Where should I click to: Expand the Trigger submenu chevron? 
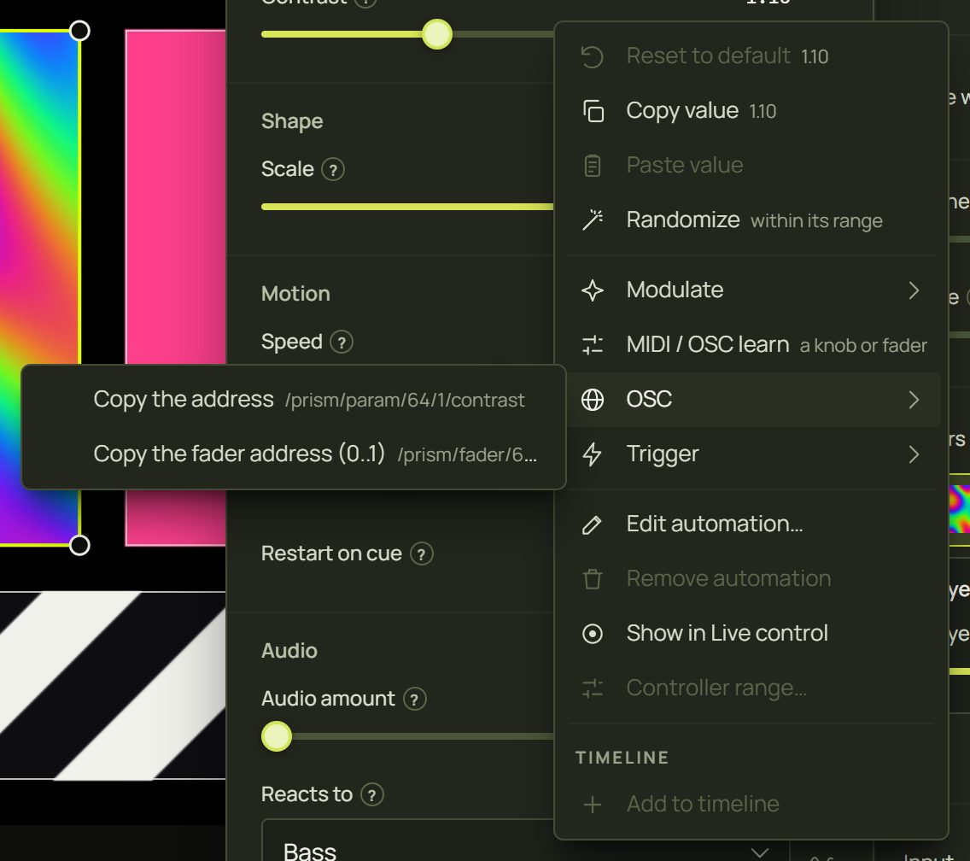point(914,454)
